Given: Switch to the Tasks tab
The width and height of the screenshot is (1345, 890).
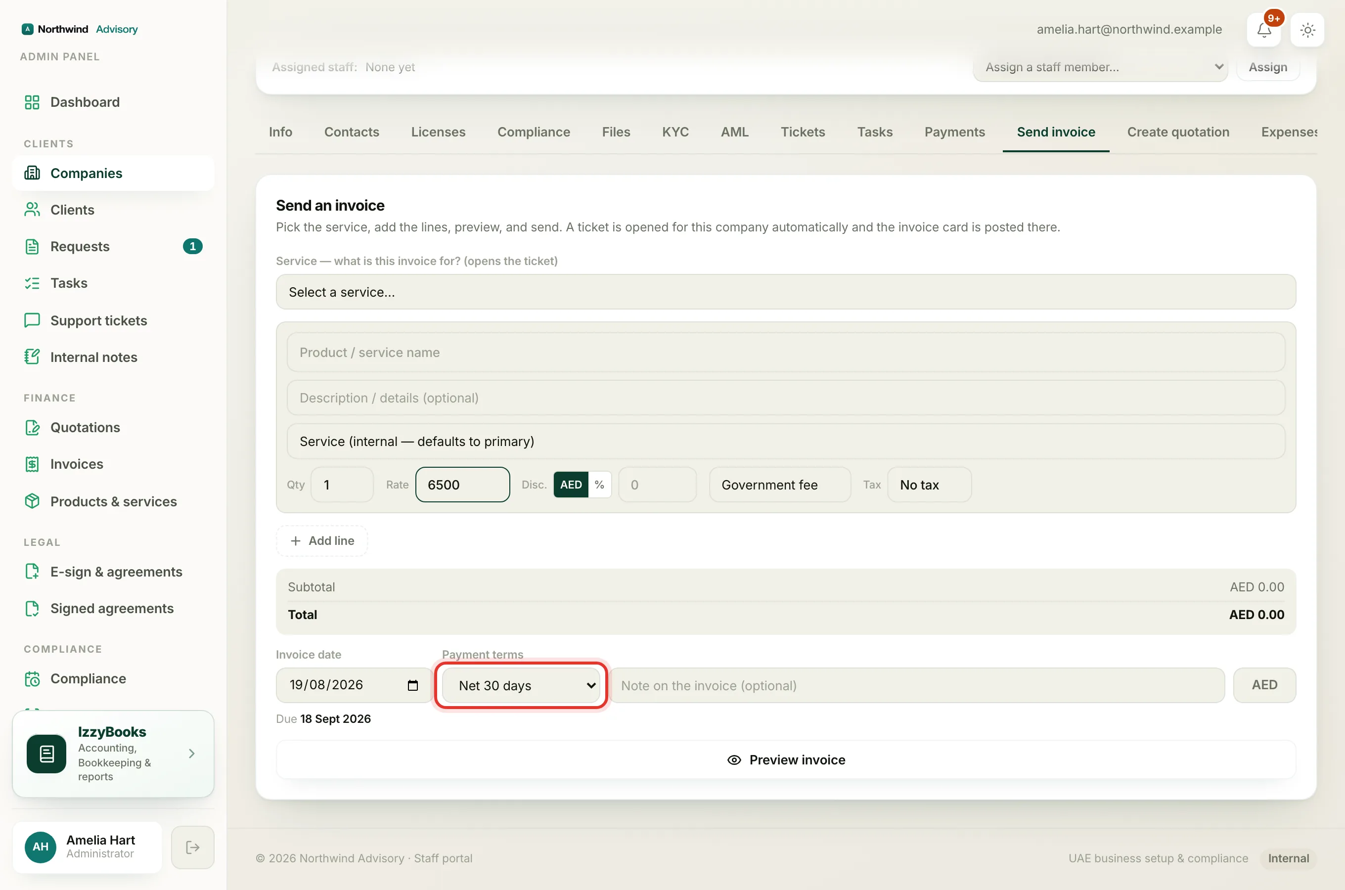Looking at the screenshot, I should 875,132.
